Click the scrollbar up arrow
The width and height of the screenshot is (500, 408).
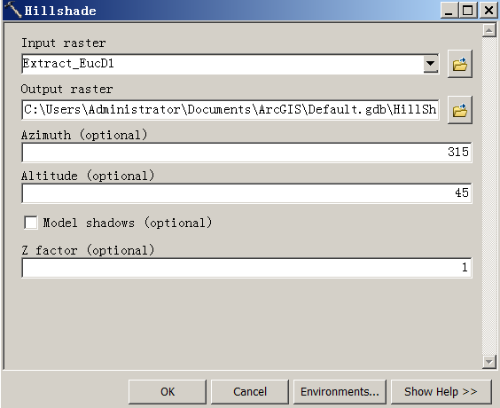(488, 31)
